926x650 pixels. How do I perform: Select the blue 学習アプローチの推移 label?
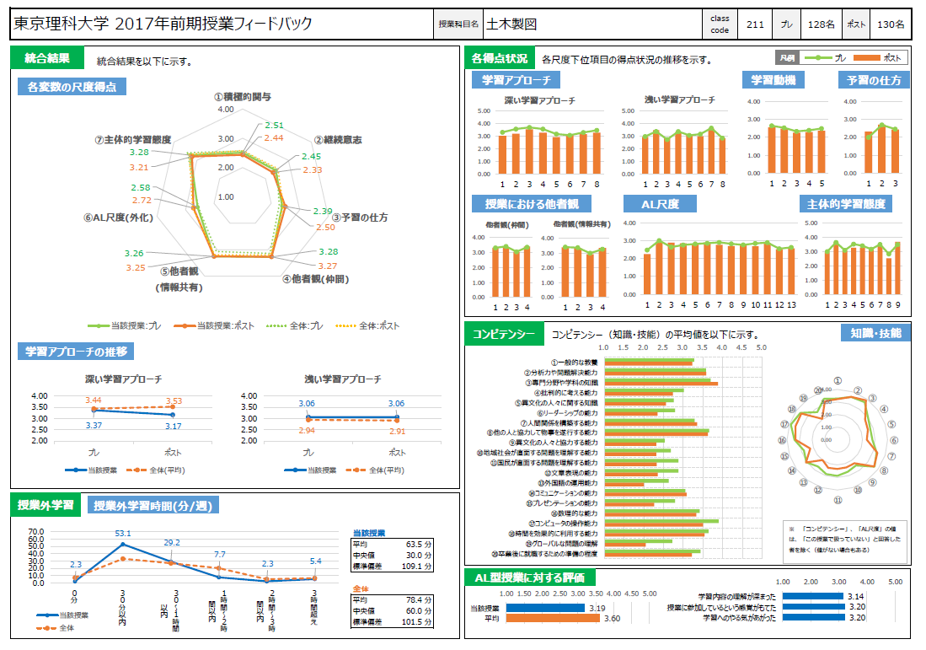click(x=77, y=351)
